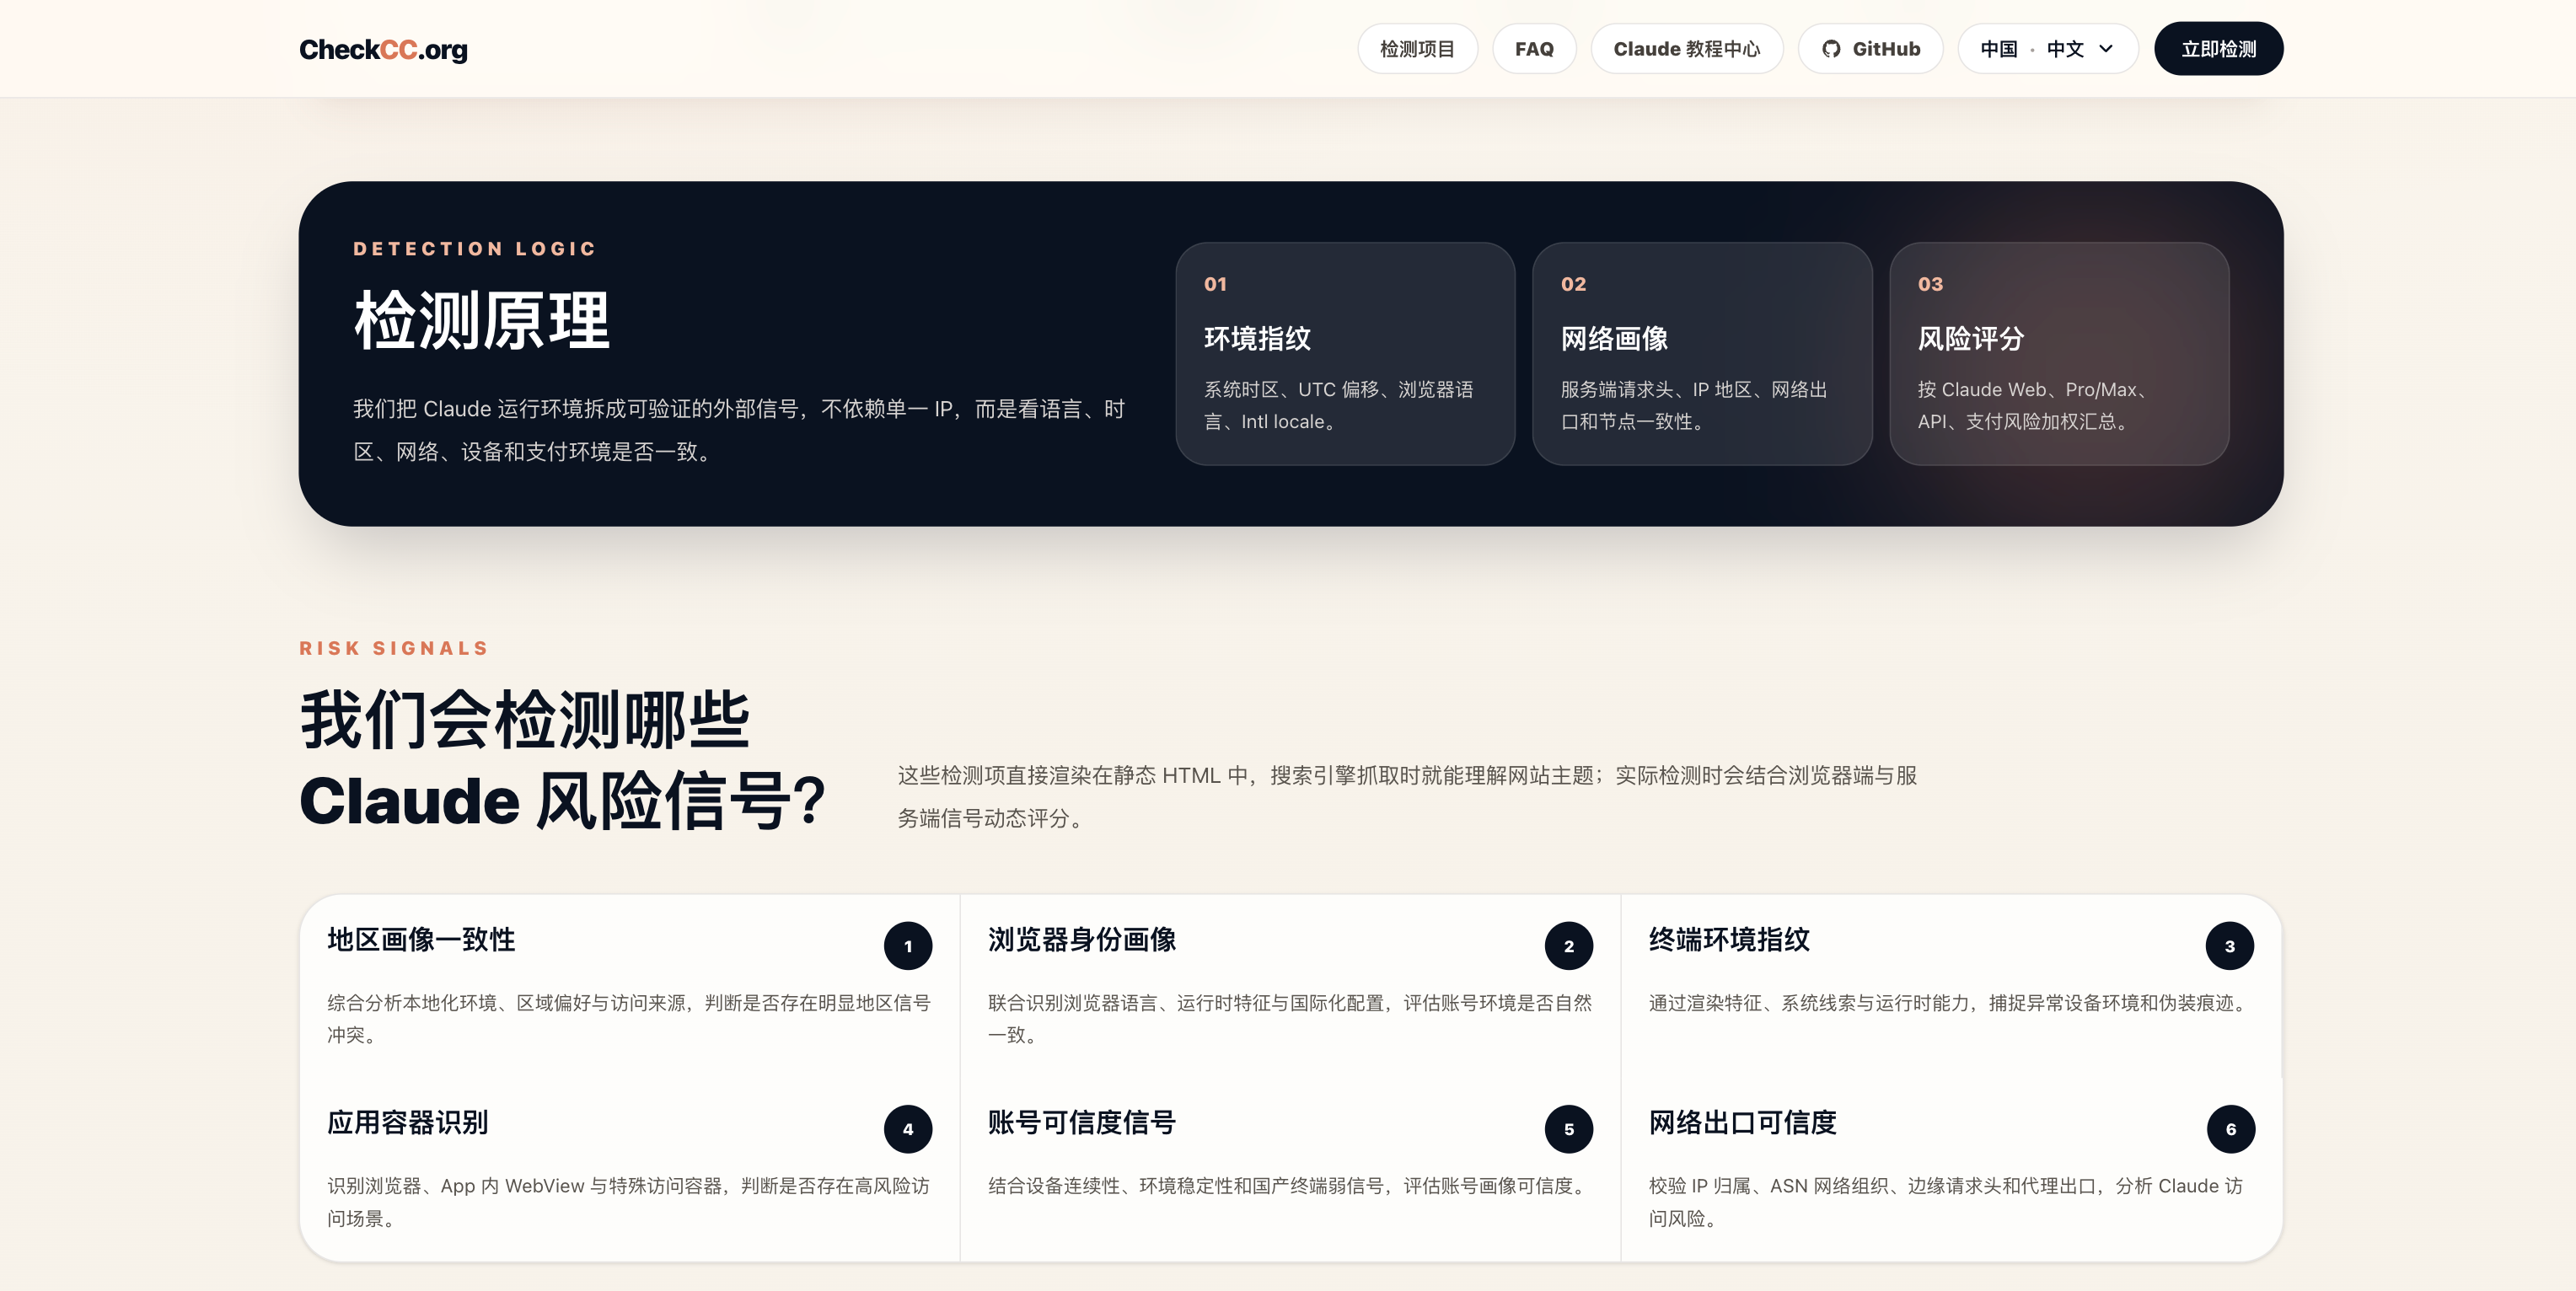Click the 网络出口可信度 title
The height and width of the screenshot is (1291, 2576).
click(x=1743, y=1122)
